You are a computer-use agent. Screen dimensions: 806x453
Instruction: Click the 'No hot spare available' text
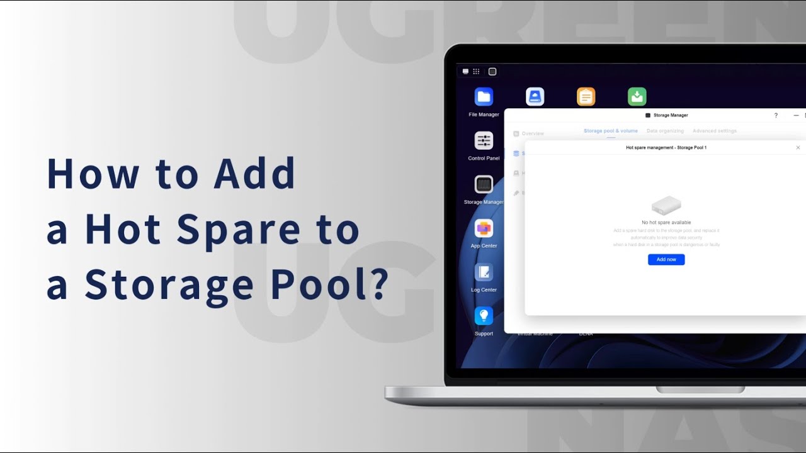coord(666,223)
